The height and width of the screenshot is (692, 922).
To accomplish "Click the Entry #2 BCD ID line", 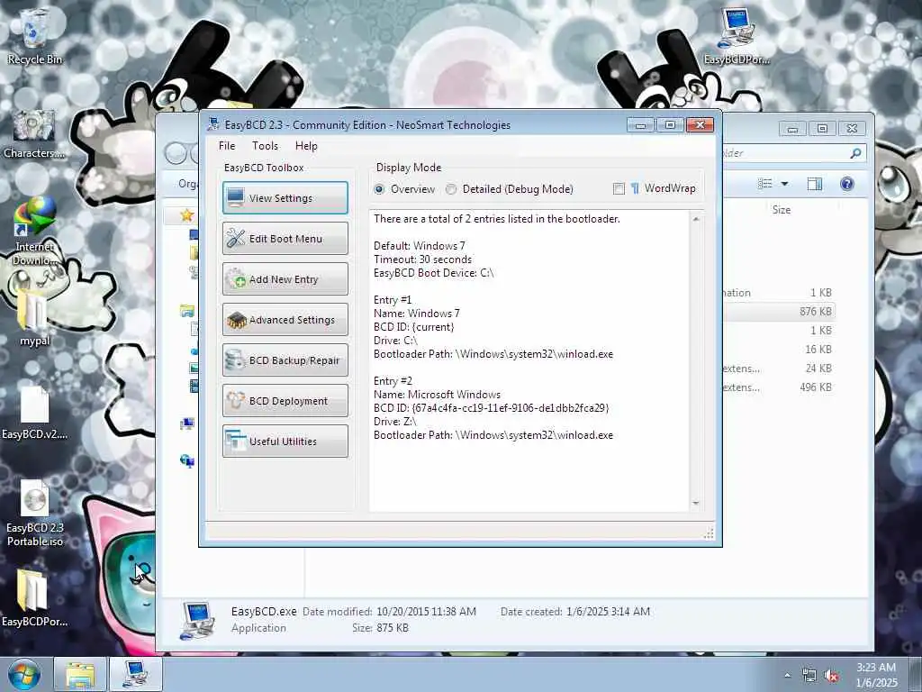I will (x=492, y=408).
